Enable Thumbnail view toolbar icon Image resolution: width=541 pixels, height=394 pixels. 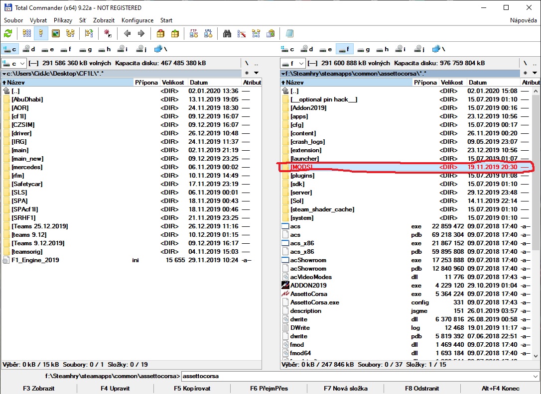click(56, 33)
